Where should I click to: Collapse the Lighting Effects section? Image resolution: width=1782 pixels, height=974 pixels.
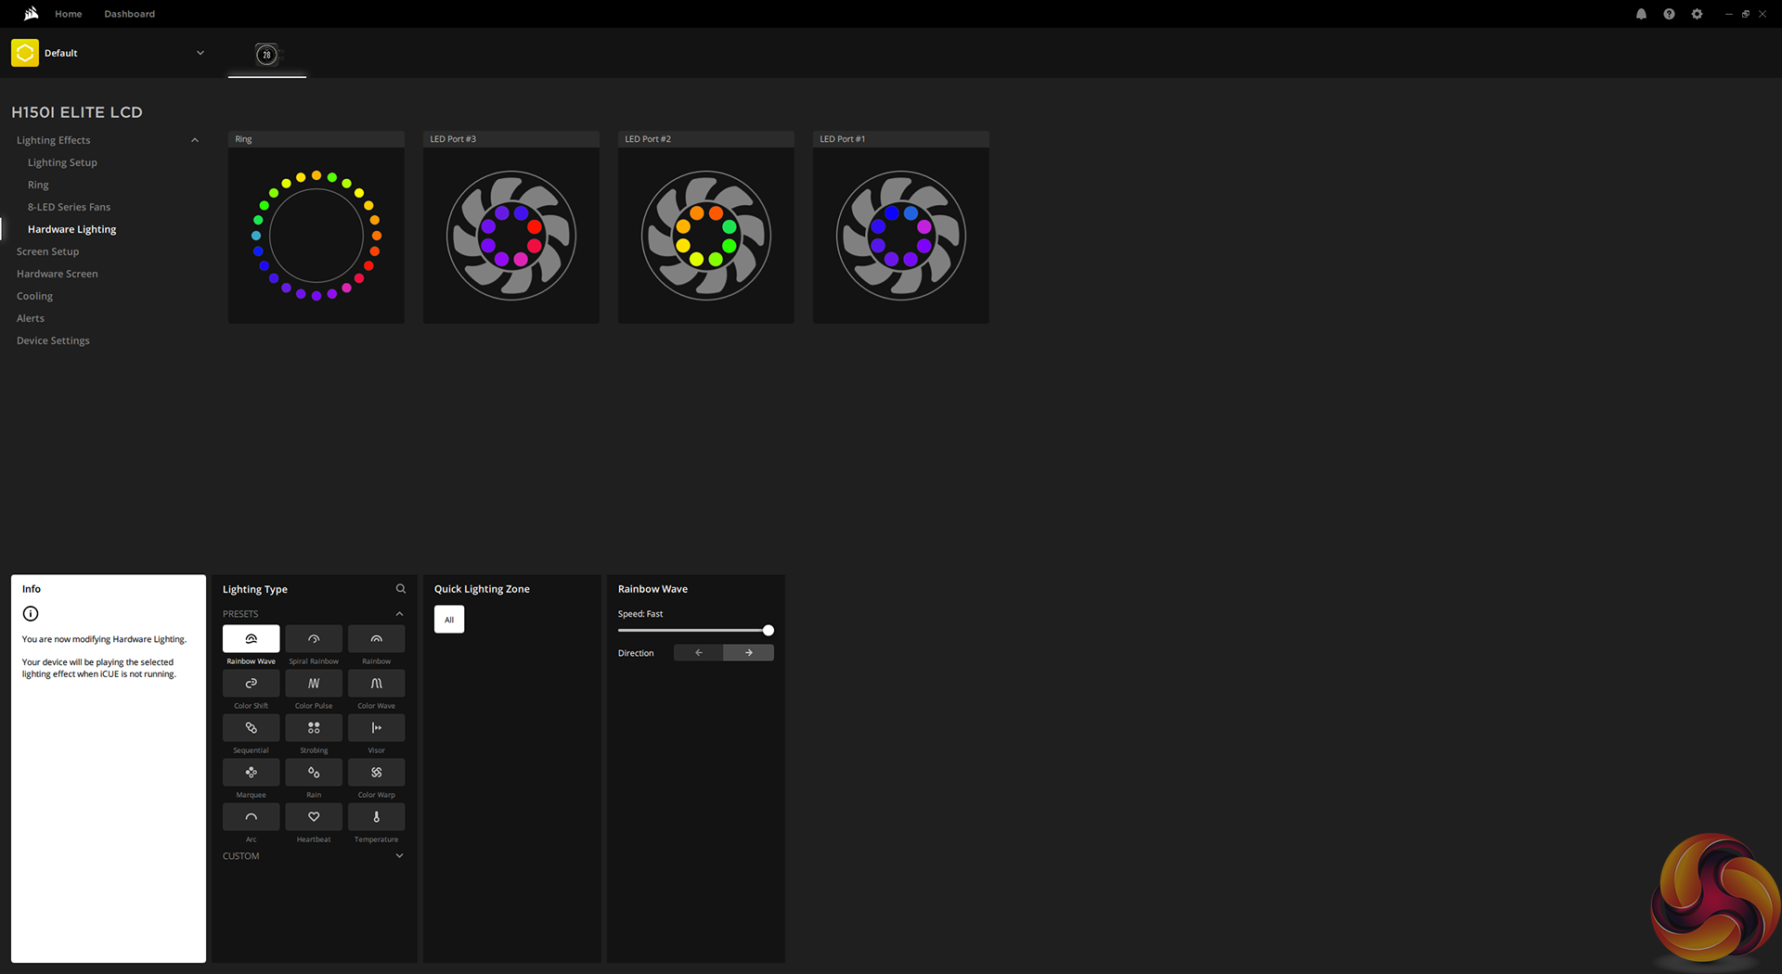(x=195, y=140)
